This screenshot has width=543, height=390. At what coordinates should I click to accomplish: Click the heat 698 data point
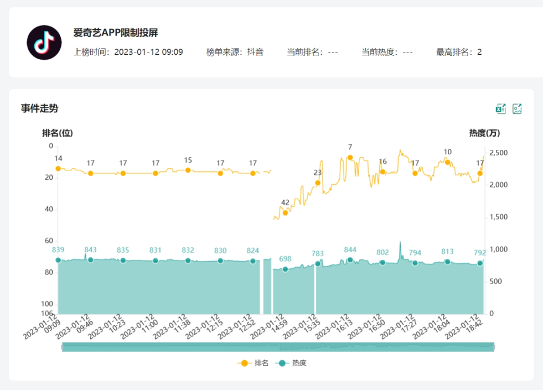[x=285, y=269]
